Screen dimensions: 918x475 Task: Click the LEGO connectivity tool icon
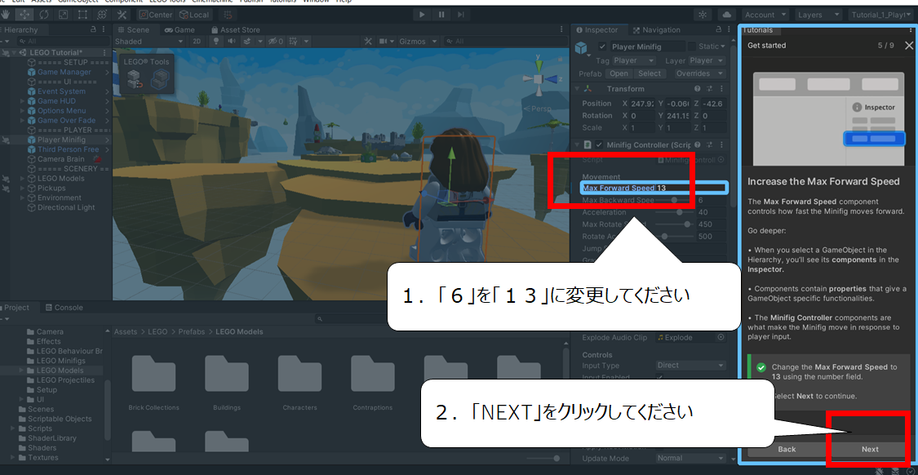(x=159, y=79)
